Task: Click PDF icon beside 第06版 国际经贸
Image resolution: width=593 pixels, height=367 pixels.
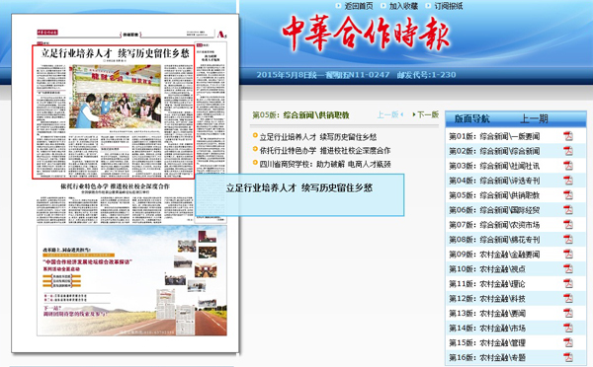Action: coord(568,210)
